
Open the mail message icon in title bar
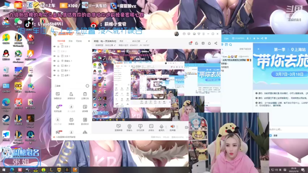(x=184, y=34)
